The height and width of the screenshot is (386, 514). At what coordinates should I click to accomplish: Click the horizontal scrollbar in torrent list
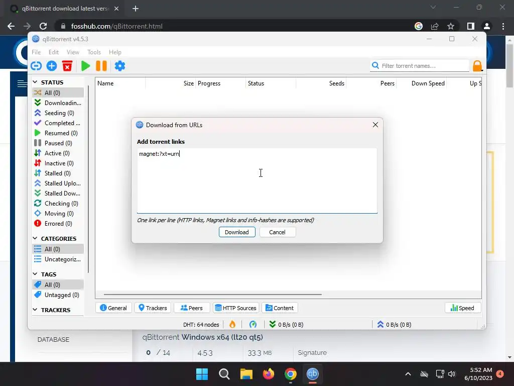(212, 295)
